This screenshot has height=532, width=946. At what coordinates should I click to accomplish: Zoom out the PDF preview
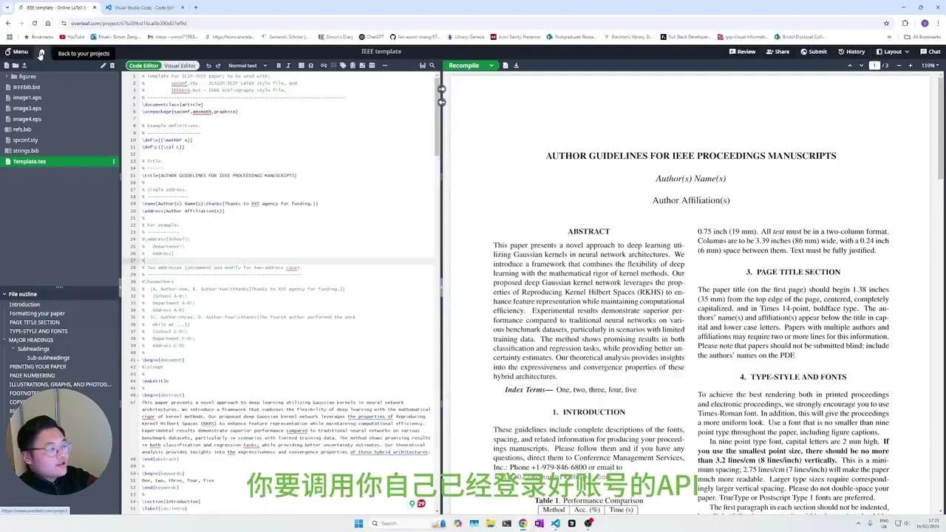(x=899, y=66)
